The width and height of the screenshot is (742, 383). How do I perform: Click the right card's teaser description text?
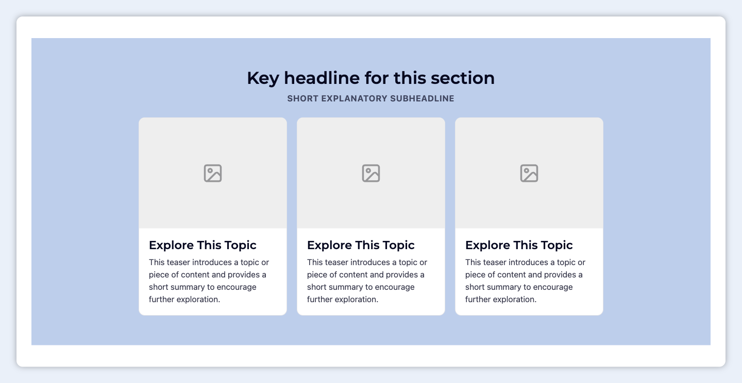[526, 281]
